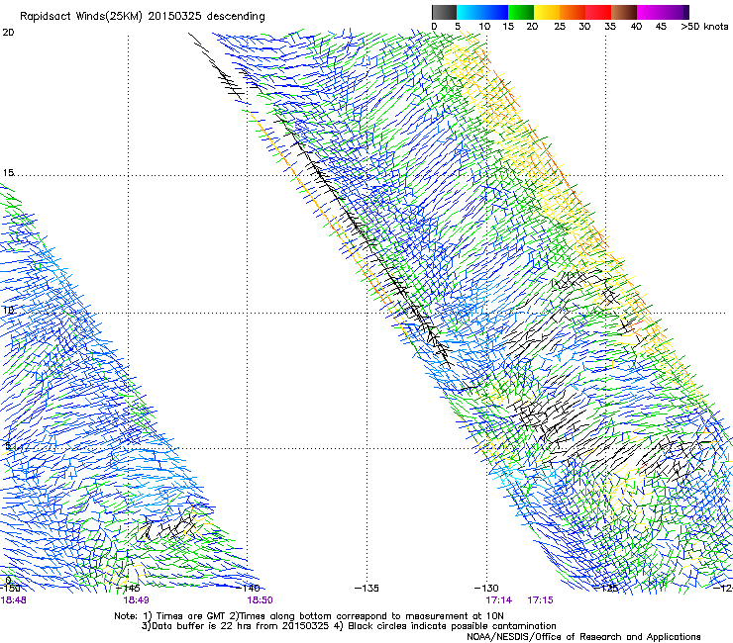Image resolution: width=733 pixels, height=643 pixels.
Task: Click the word descending in the title
Action: coord(236,17)
